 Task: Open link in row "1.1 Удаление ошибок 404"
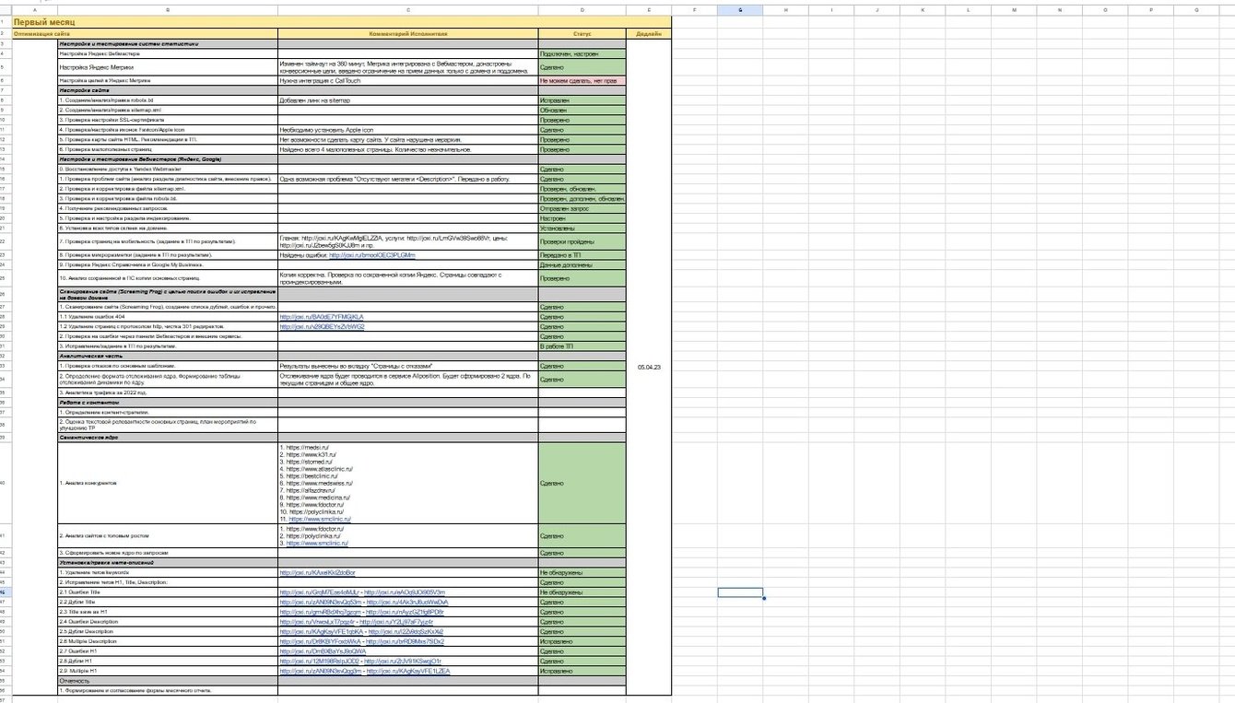(x=322, y=316)
